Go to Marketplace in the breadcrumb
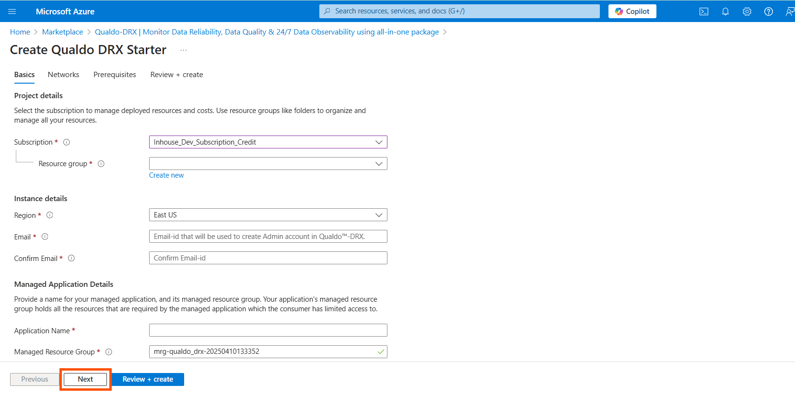Screen dimensions: 795x396 tap(62, 32)
